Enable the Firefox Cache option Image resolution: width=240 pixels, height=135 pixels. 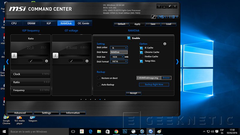click(x=141, y=57)
